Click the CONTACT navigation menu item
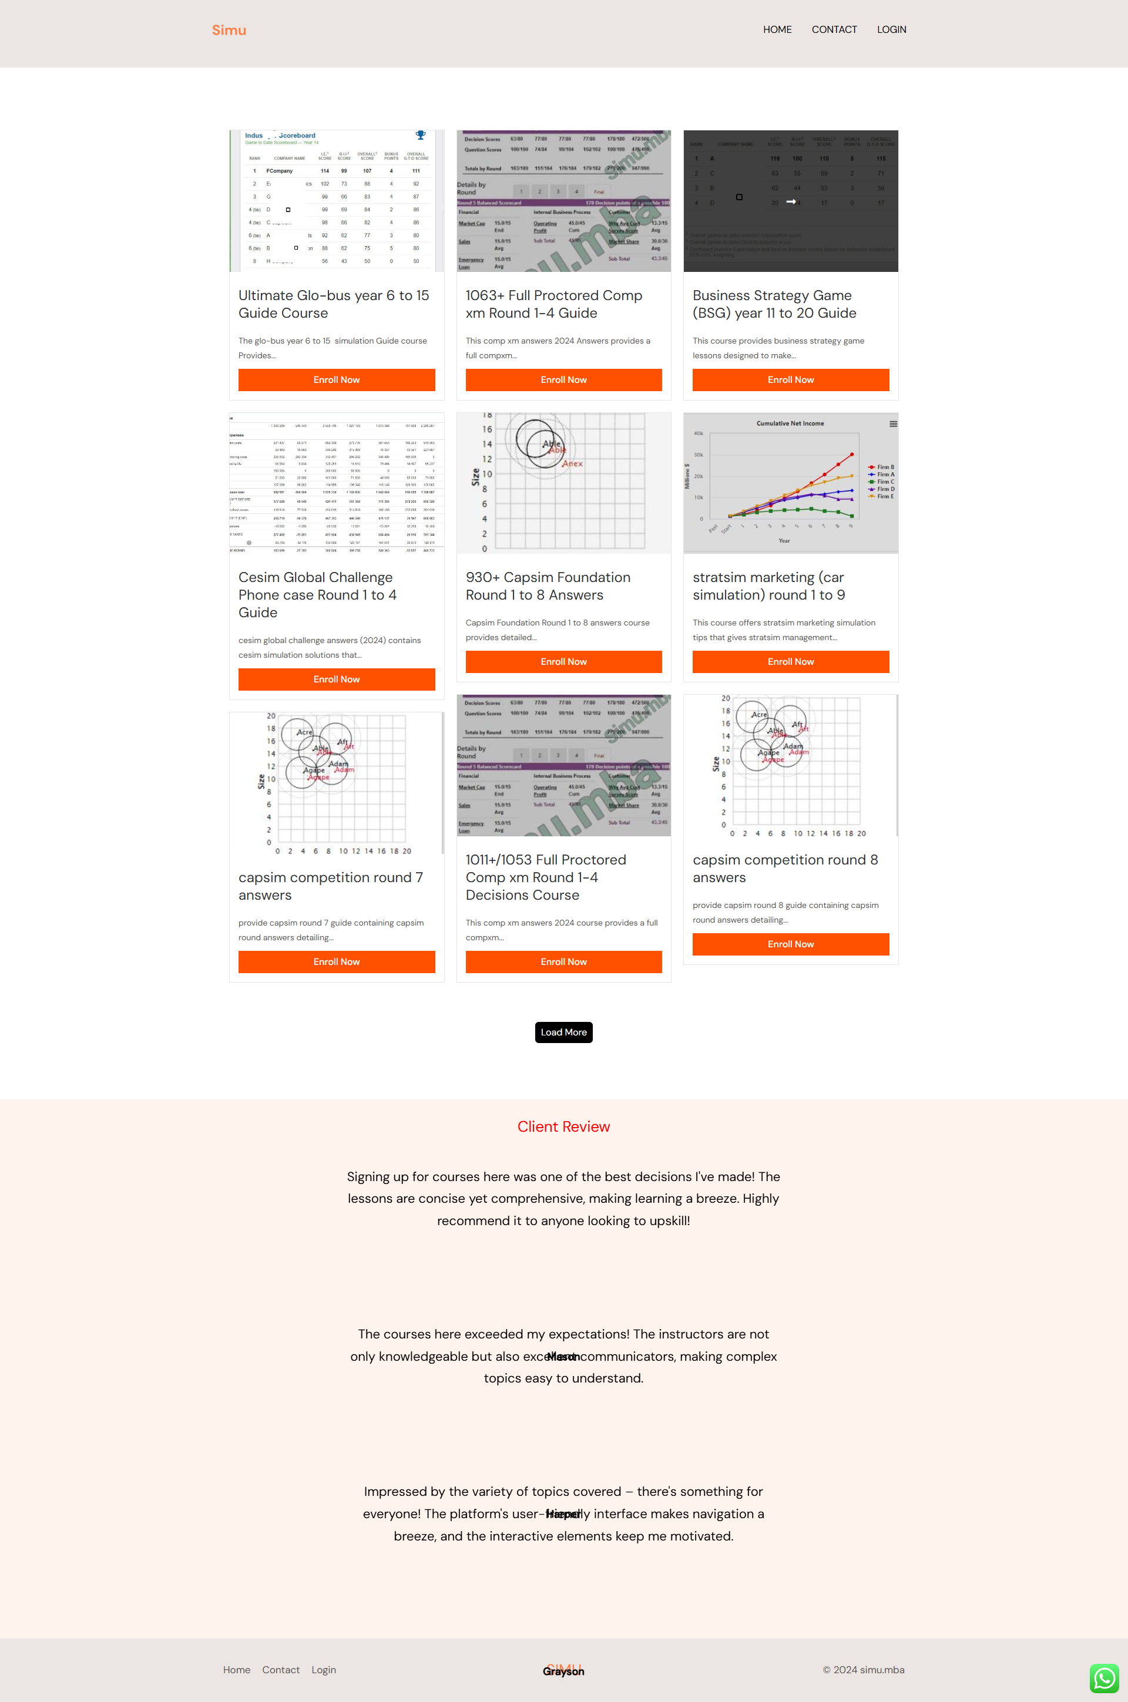This screenshot has width=1128, height=1702. tap(832, 29)
